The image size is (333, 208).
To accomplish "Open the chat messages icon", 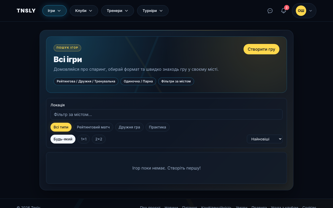I will coord(270,11).
